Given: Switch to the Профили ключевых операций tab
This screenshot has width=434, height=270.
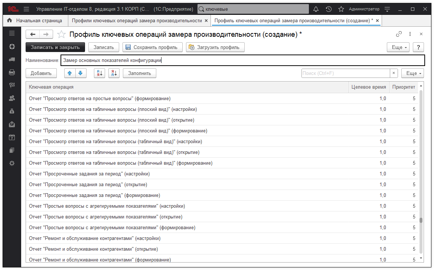Looking at the screenshot, I should click(x=137, y=21).
